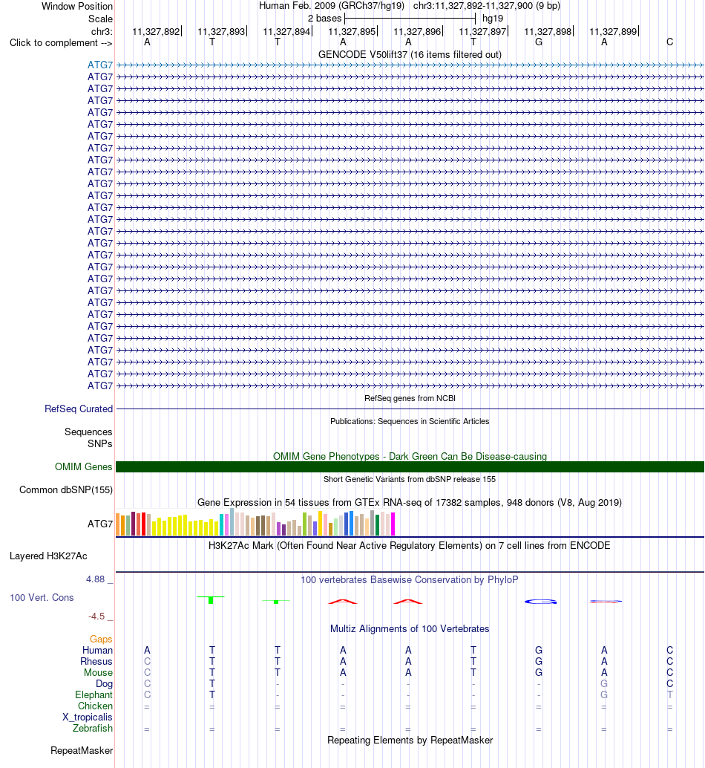Open the GTEx 'Gene Expression in 54 tissues' title

pyautogui.click(x=410, y=503)
